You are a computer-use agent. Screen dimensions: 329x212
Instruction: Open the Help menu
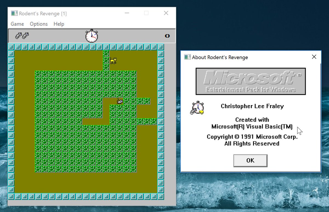tap(59, 24)
